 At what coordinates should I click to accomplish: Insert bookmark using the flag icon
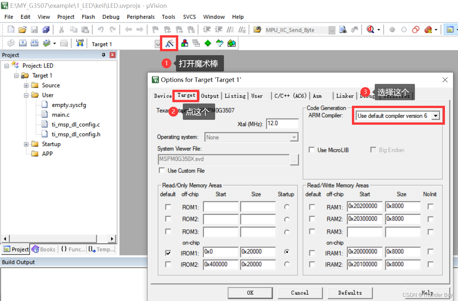tap(155, 30)
